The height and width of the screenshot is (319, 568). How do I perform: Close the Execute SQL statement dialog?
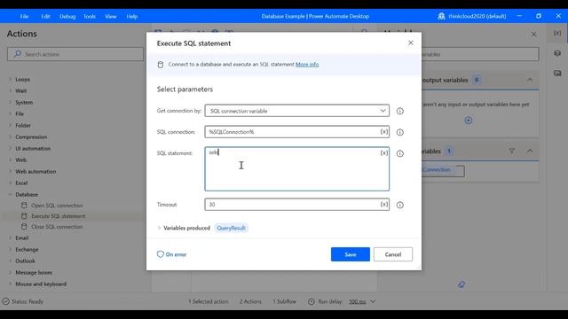[410, 43]
